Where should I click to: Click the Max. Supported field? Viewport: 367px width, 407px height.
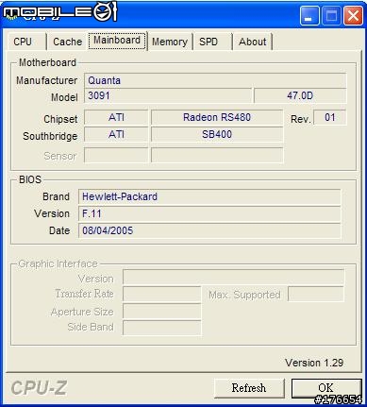pos(316,294)
